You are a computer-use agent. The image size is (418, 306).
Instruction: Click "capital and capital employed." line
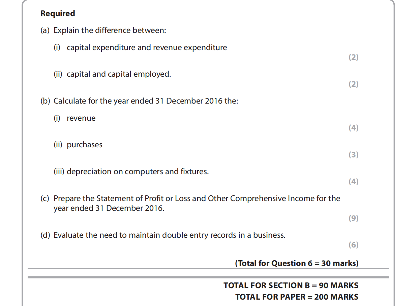(119, 74)
